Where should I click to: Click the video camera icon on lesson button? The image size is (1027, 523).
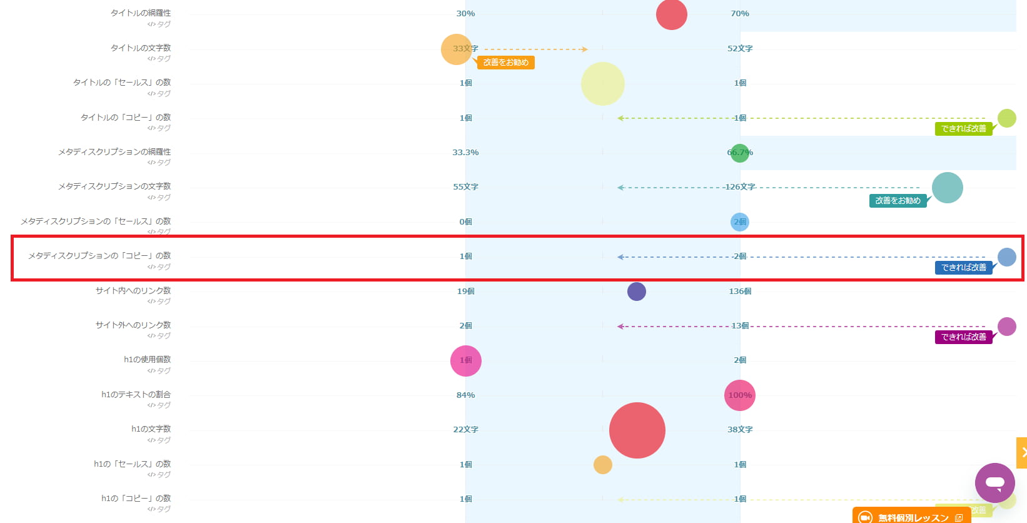pos(865,517)
